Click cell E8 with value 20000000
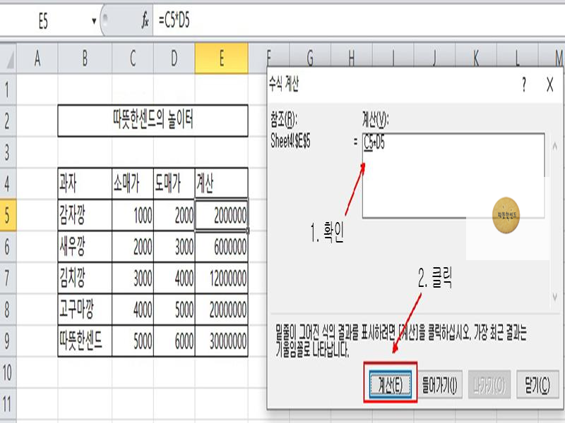This screenshot has height=423, width=565. [x=221, y=309]
